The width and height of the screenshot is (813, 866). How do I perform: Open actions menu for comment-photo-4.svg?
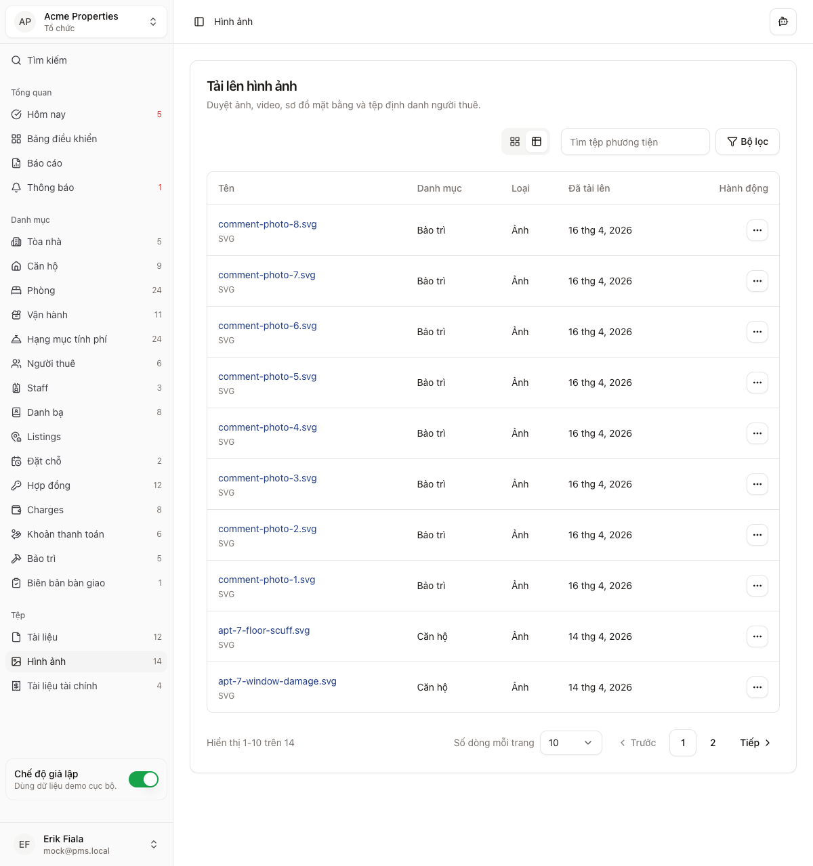pyautogui.click(x=757, y=433)
